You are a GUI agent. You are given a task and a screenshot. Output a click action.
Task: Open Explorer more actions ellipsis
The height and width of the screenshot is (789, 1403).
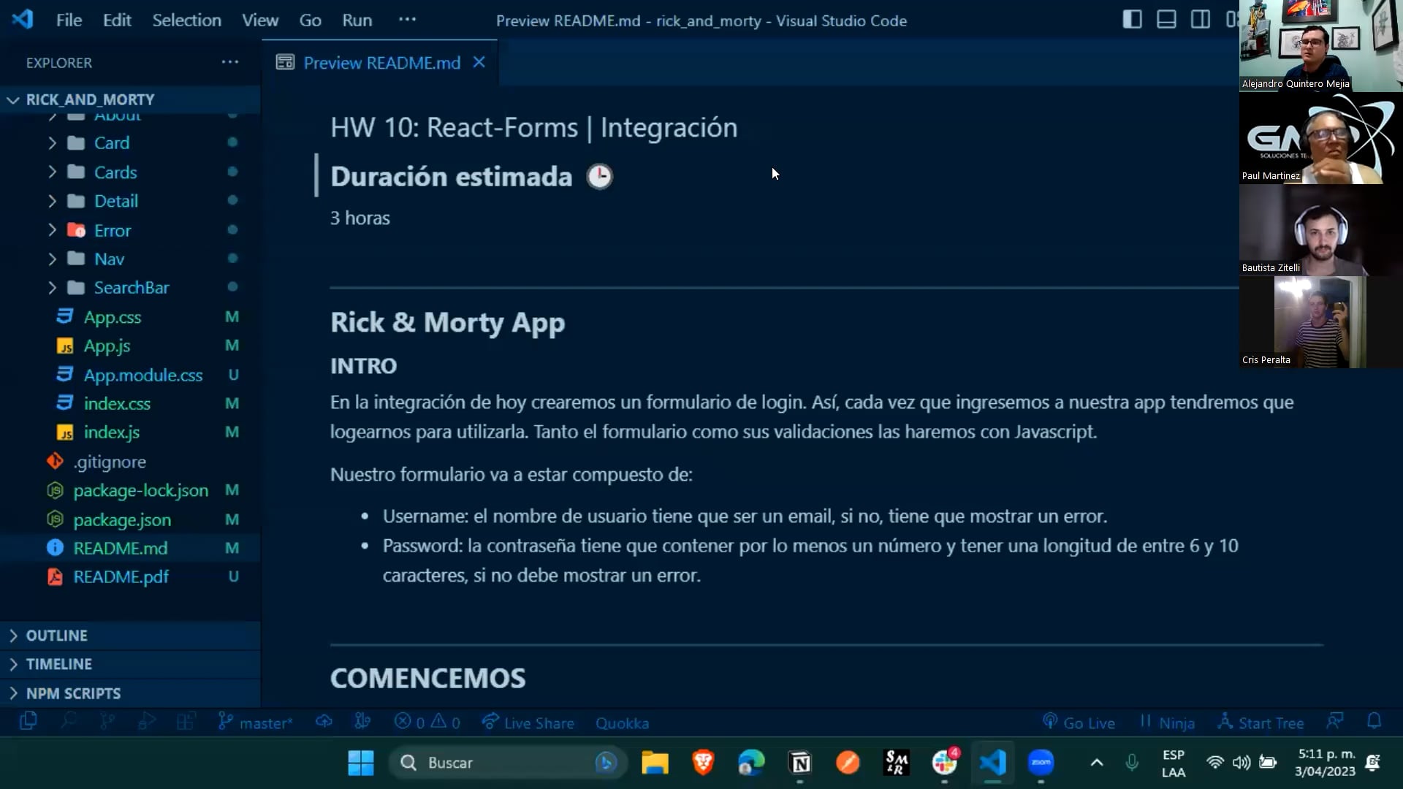230,62
